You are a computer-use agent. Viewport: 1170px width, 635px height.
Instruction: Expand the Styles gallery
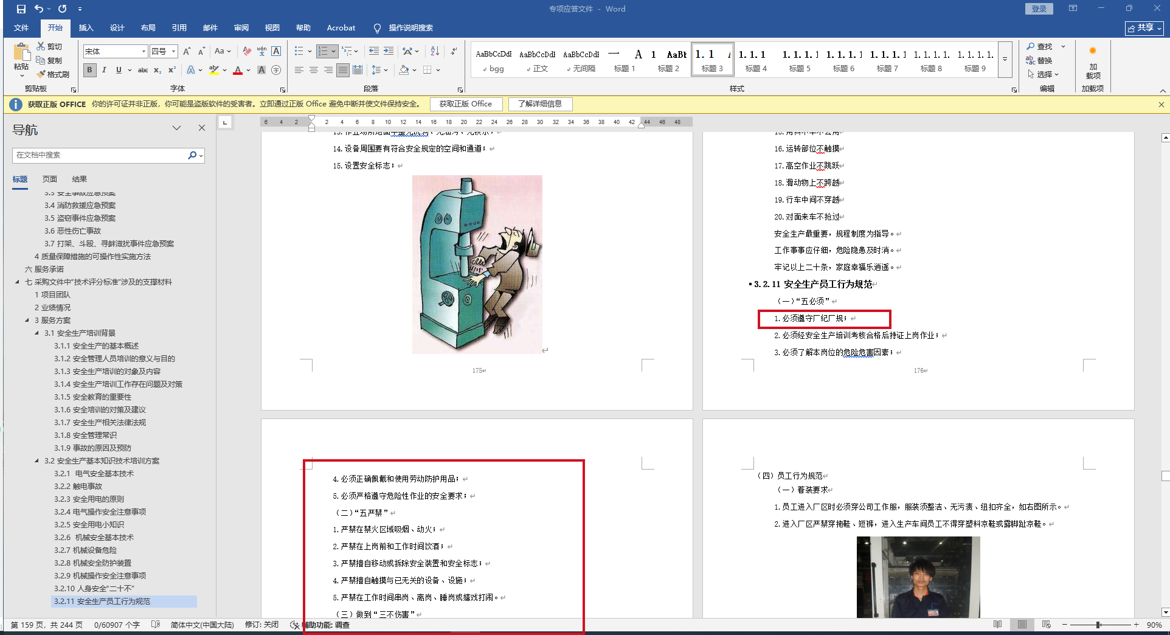(1005, 59)
